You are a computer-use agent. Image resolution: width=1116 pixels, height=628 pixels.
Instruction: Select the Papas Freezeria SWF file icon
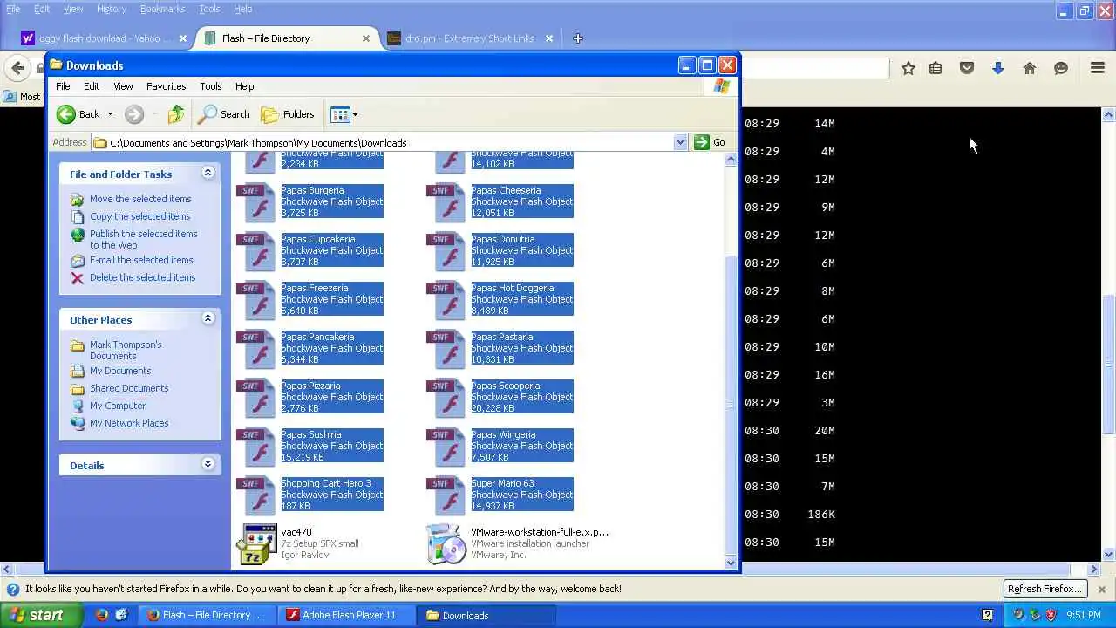pos(256,300)
